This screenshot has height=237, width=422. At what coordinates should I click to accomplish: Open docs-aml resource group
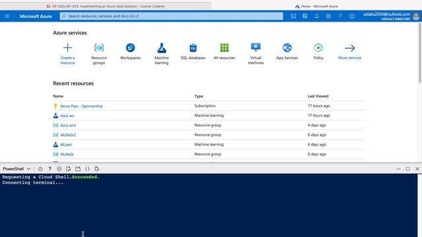pyautogui.click(x=68, y=125)
